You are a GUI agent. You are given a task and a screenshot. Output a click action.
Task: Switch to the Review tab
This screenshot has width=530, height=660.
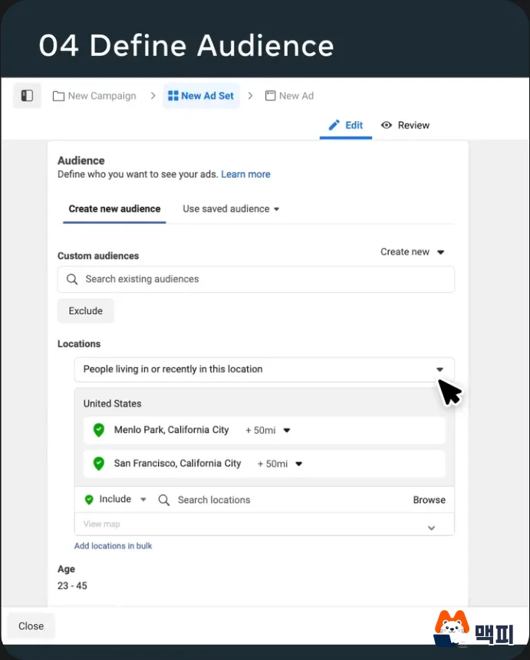click(x=405, y=126)
